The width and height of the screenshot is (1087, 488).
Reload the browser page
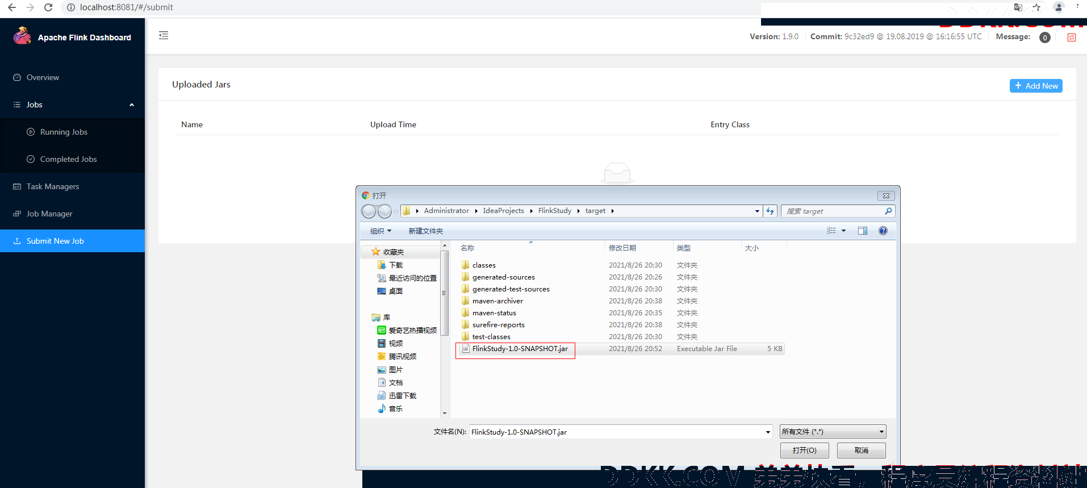48,7
